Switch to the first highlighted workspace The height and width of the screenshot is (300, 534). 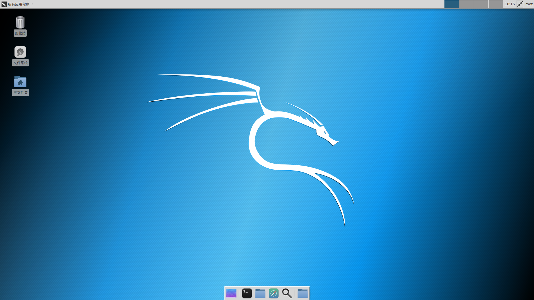[452, 4]
